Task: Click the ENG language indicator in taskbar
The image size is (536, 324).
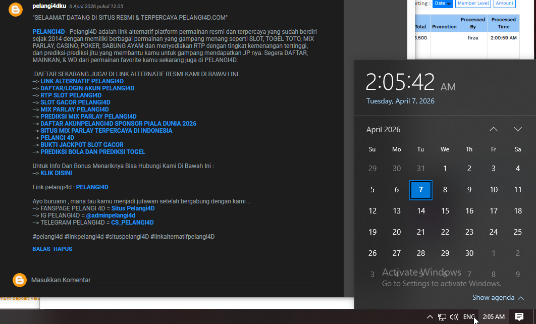Action: pos(469,317)
